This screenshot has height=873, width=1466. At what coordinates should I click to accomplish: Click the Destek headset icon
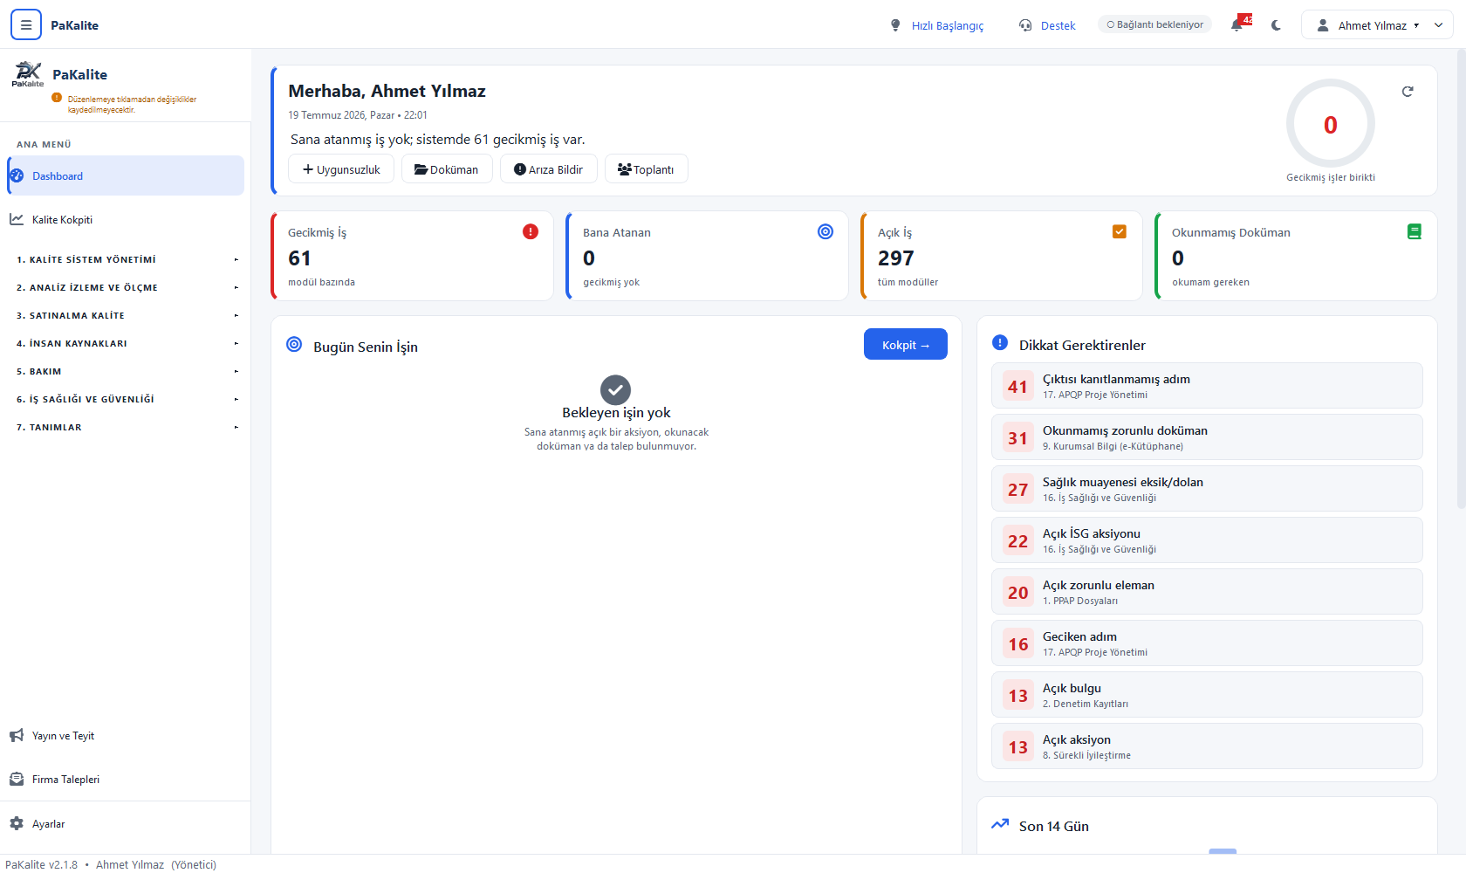coord(1025,25)
